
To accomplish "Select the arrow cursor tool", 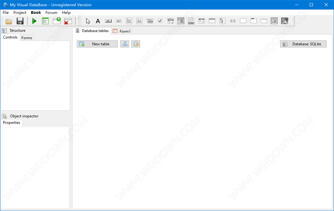I will point(88,21).
